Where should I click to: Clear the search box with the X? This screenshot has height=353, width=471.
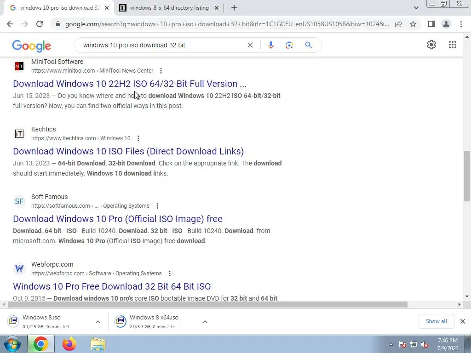[250, 45]
